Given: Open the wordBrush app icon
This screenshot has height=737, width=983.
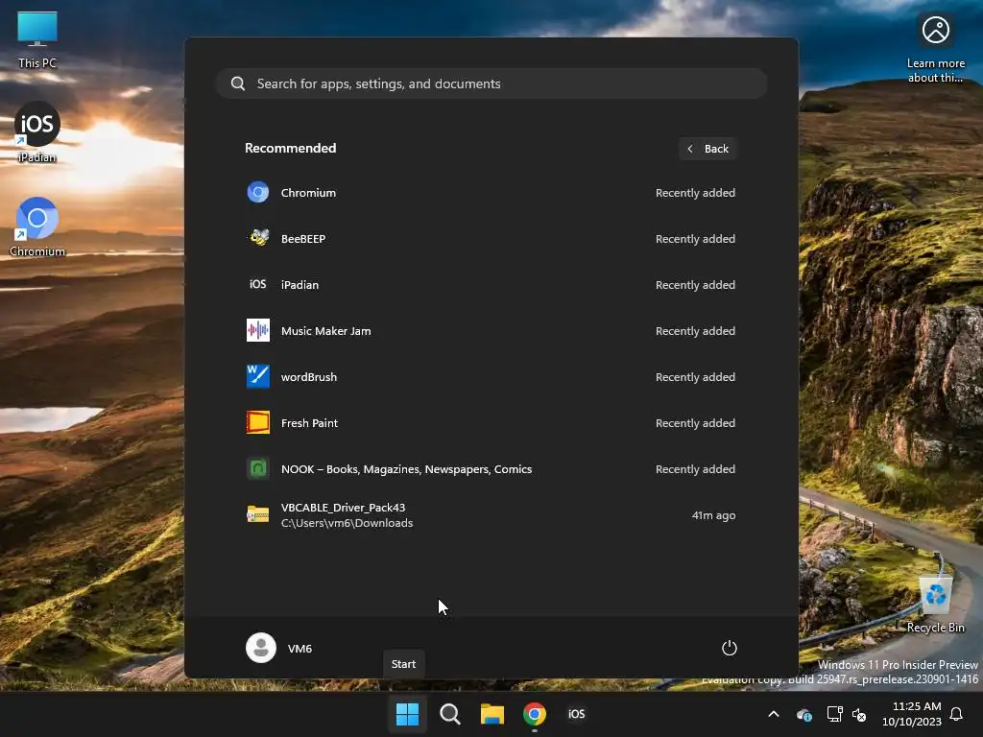Looking at the screenshot, I should [258, 376].
